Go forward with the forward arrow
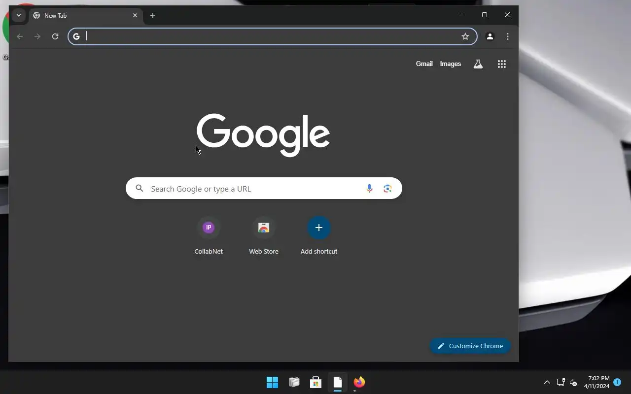 [37, 36]
